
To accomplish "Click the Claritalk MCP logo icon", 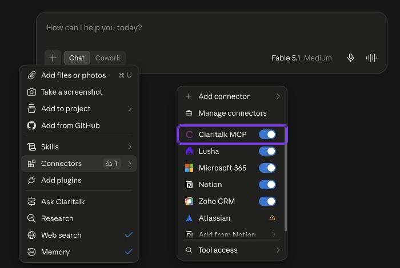I will pos(189,135).
